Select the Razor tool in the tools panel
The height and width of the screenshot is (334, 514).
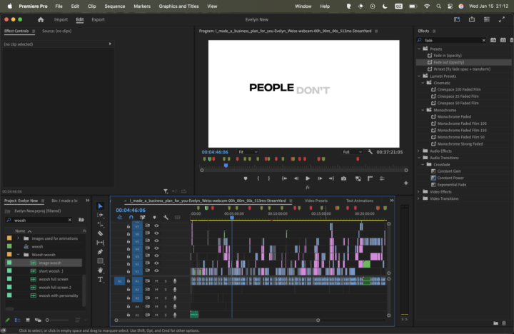click(100, 233)
